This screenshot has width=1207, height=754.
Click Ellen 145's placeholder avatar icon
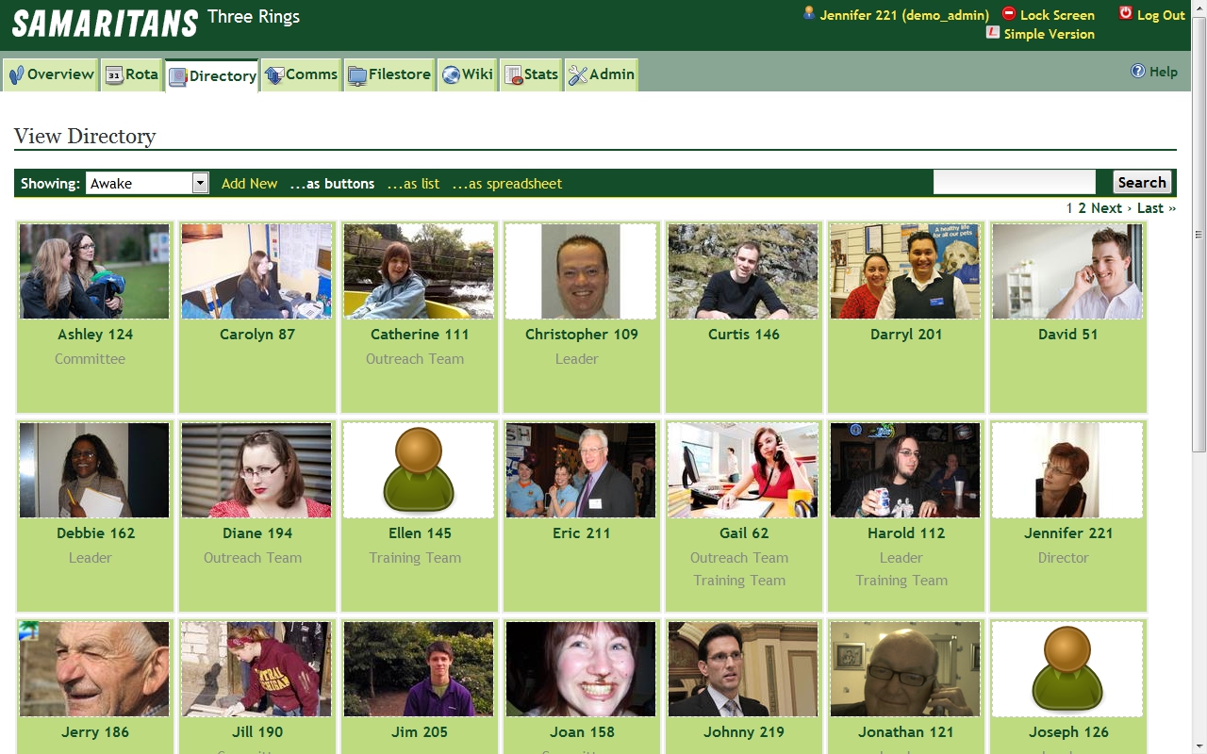(419, 470)
